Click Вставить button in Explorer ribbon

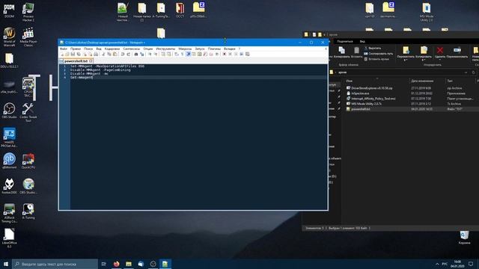point(356,52)
